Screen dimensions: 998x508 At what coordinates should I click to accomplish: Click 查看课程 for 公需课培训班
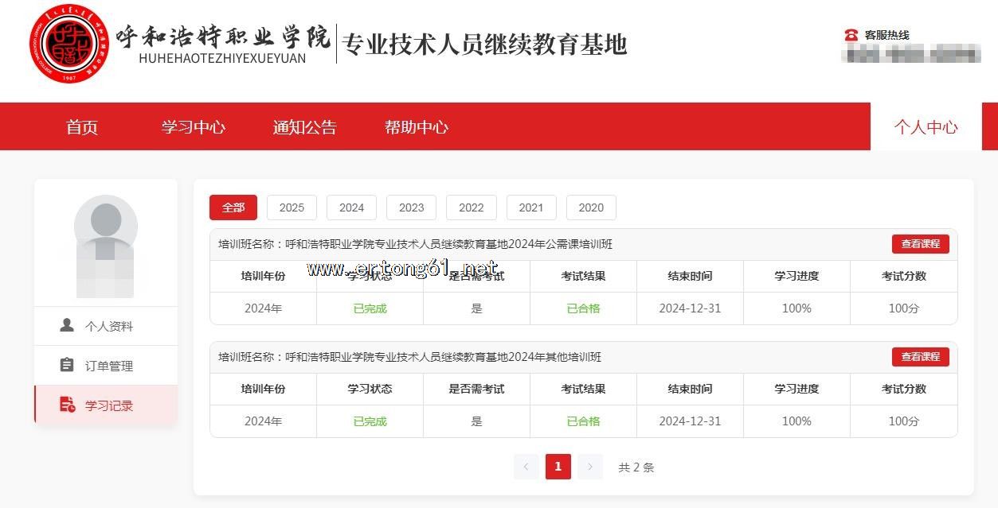click(x=920, y=244)
